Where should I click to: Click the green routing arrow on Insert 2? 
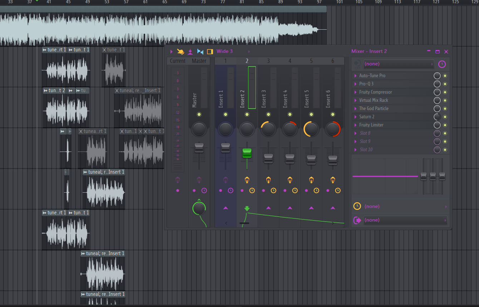(247, 208)
